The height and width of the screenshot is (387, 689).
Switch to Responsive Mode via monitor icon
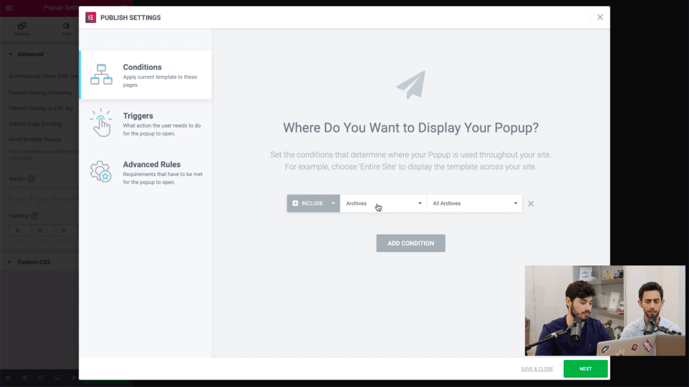pos(57,378)
